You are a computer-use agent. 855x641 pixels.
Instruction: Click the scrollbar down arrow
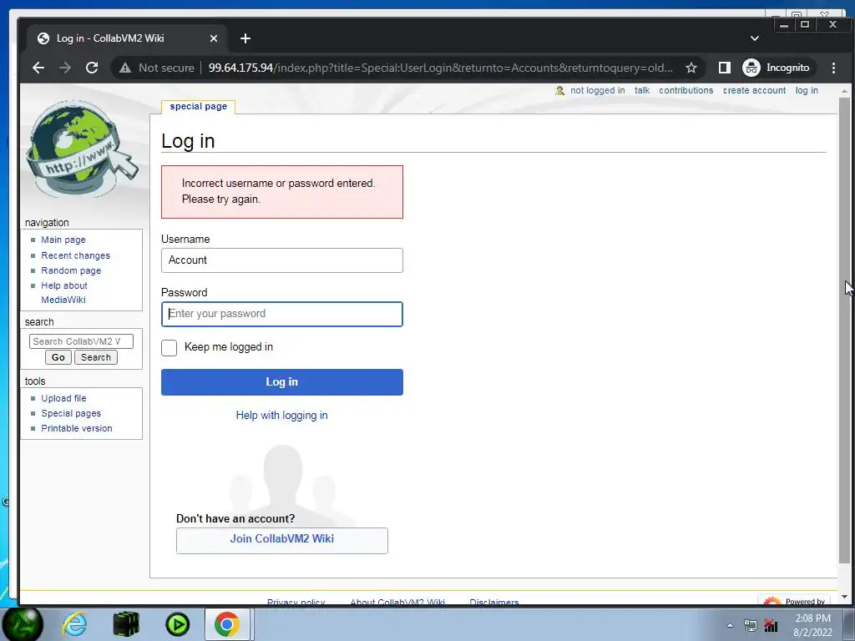pos(844,597)
